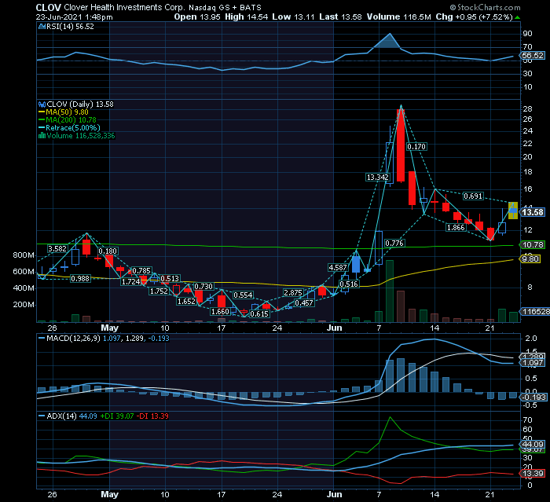The image size is (550, 502).
Task: Click the 56.52 RSI value tag on right axis
Action: click(x=533, y=56)
